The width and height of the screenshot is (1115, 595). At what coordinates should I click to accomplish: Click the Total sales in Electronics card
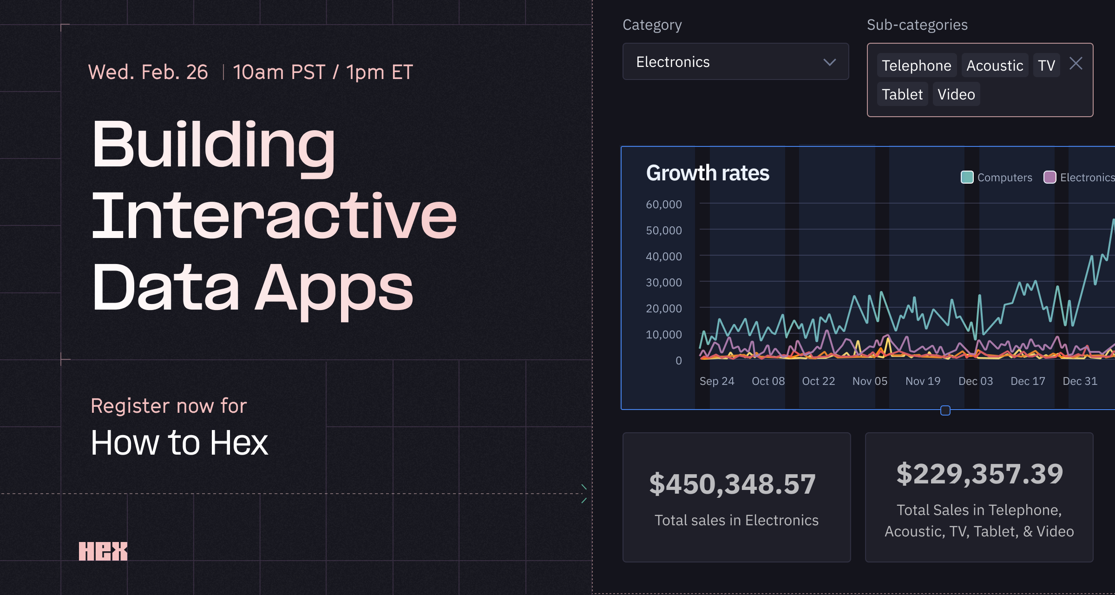point(736,497)
